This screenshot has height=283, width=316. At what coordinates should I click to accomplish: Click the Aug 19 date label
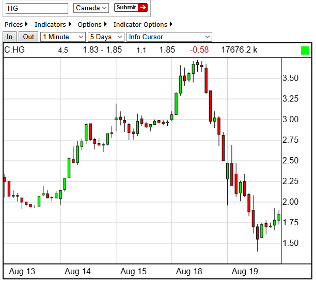pos(245,271)
